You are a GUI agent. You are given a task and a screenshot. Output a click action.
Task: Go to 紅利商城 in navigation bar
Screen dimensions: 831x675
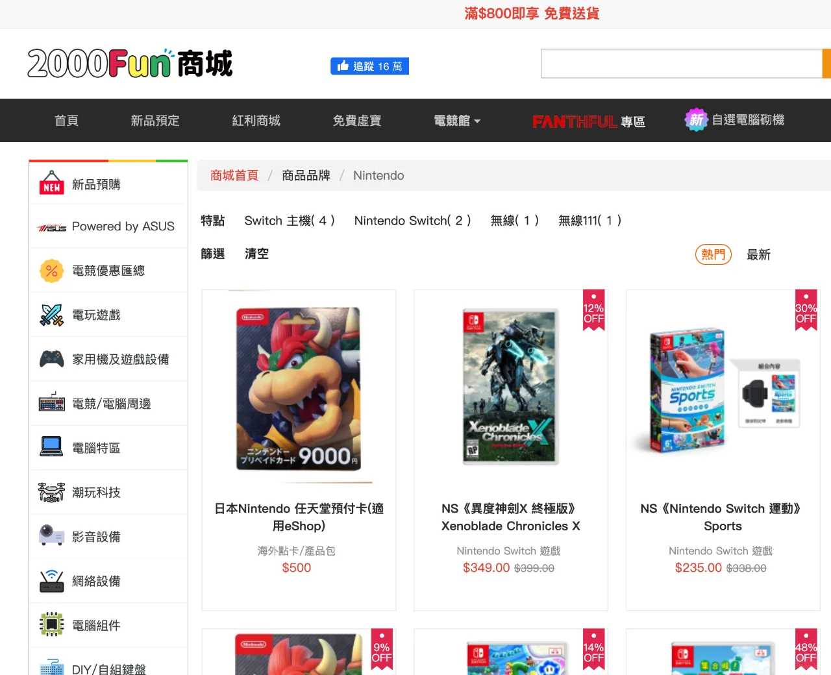pyautogui.click(x=256, y=121)
